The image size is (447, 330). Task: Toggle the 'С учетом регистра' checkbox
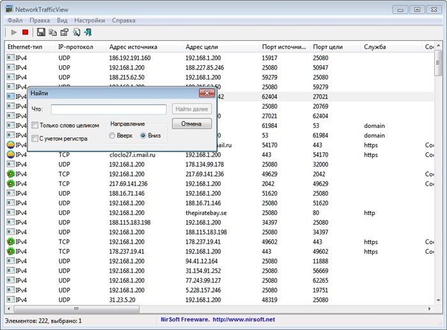point(34,138)
